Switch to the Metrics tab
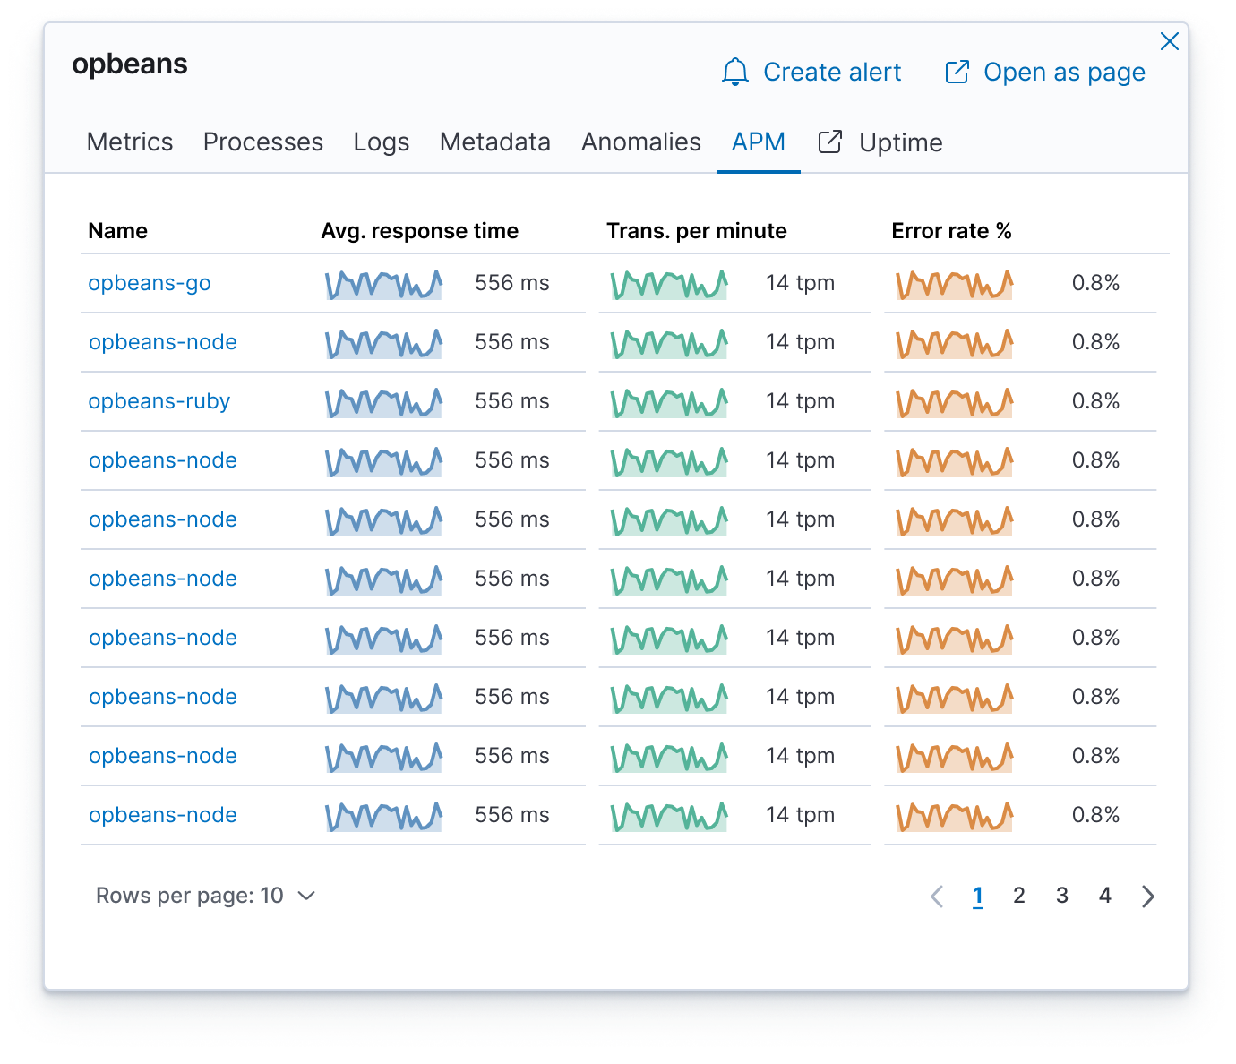1236x1064 pixels. 129,142
